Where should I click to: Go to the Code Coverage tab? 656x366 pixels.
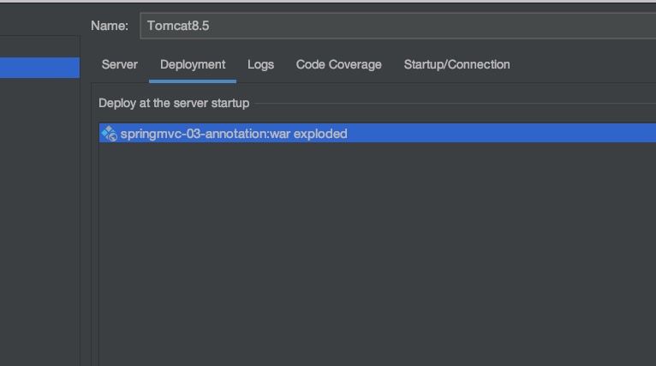click(338, 64)
